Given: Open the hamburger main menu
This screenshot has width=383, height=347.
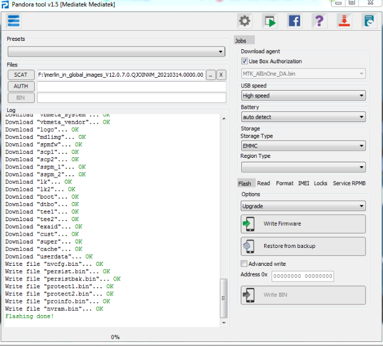Looking at the screenshot, I should pyautogui.click(x=13, y=21).
